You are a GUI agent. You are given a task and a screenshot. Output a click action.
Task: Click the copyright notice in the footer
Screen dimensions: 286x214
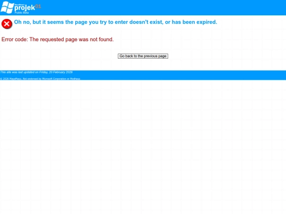pyautogui.click(x=40, y=79)
